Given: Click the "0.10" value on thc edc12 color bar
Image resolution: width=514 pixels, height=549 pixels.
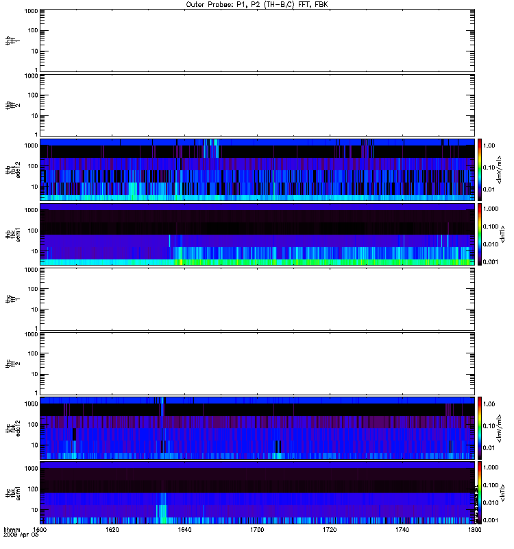Looking at the screenshot, I should pos(489,425).
